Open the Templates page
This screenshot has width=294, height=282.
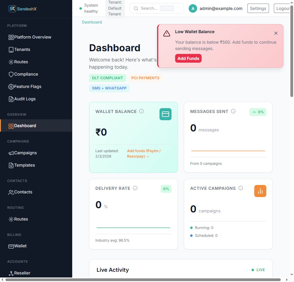[36, 165]
